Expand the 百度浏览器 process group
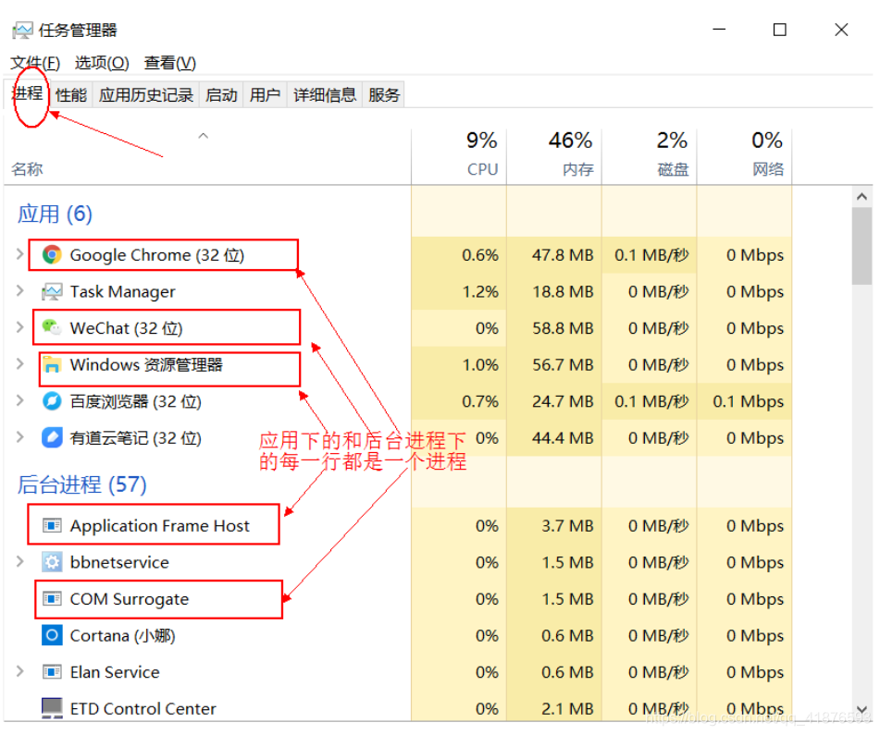880x735 pixels. pos(19,401)
